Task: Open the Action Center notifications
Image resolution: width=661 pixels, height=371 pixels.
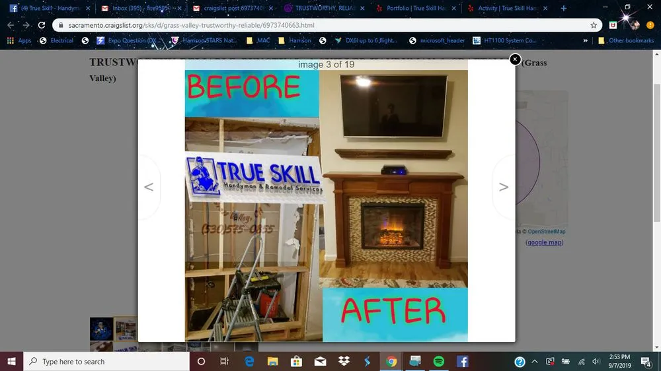Action: click(x=645, y=361)
